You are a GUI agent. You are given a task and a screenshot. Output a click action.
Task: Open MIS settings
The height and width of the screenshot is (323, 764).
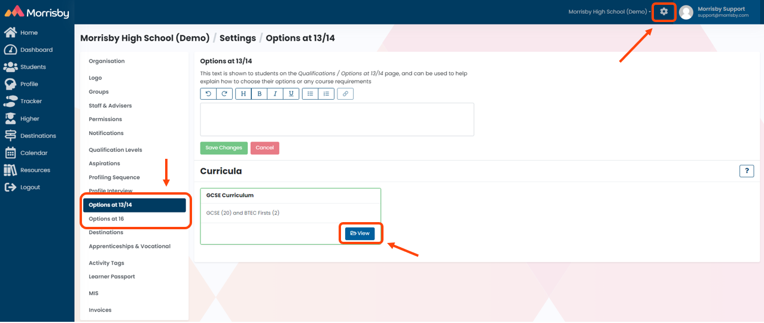(93, 293)
